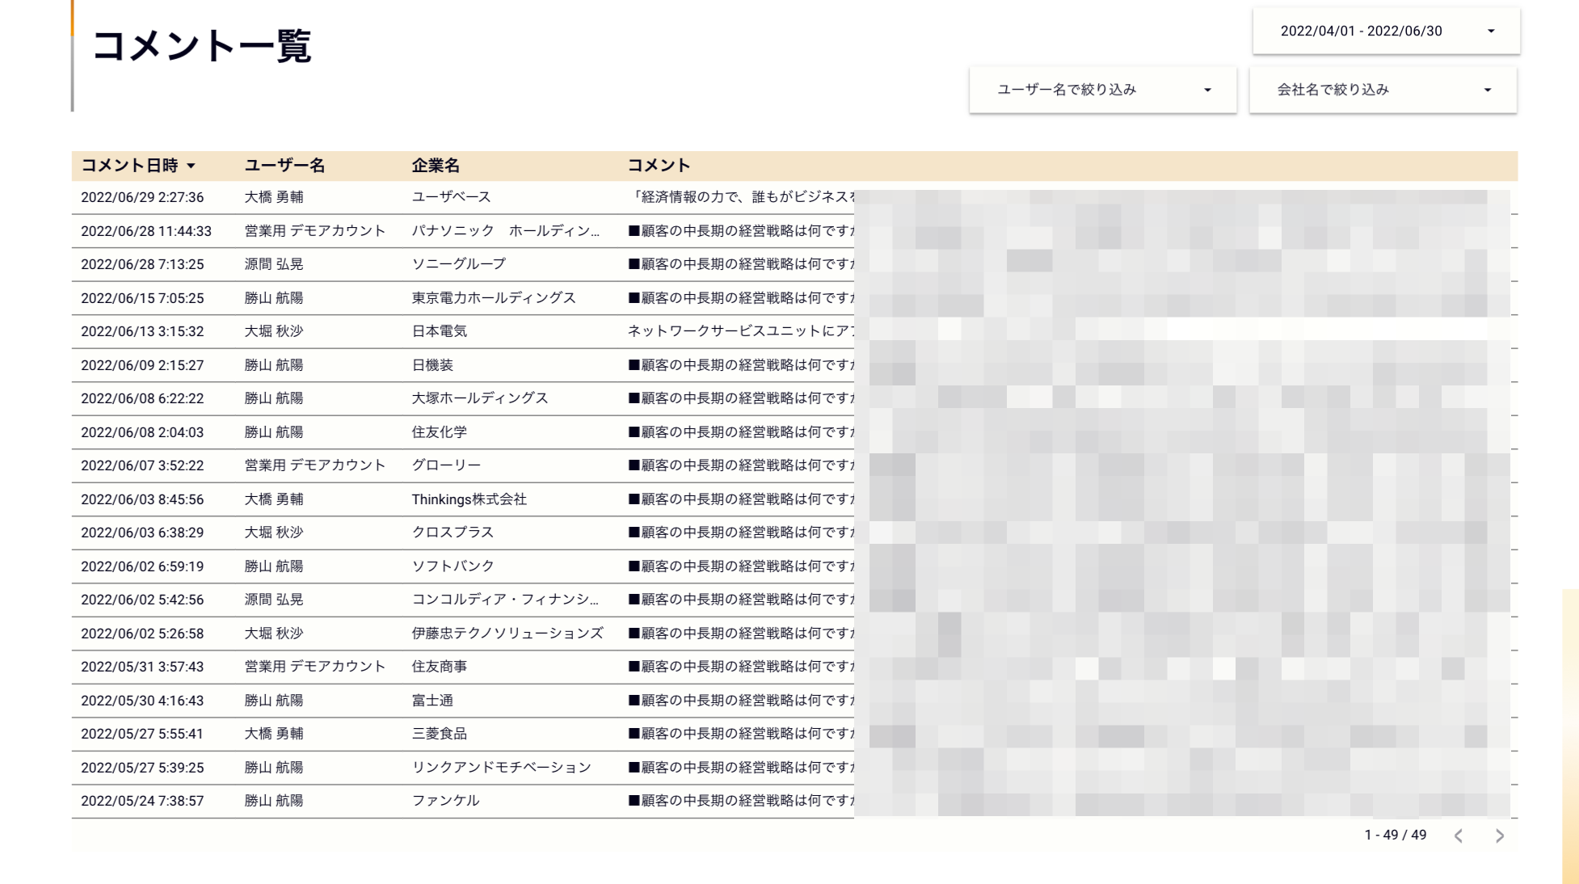This screenshot has height=884, width=1579.
Task: Click the next page chevron arrow
Action: pyautogui.click(x=1501, y=836)
